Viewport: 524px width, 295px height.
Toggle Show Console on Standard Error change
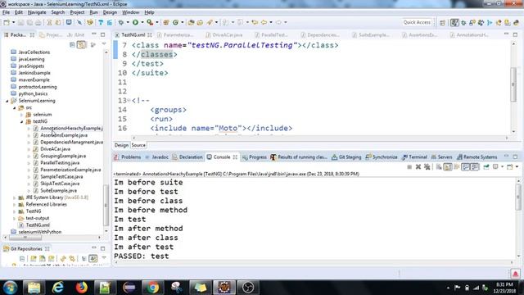475,166
